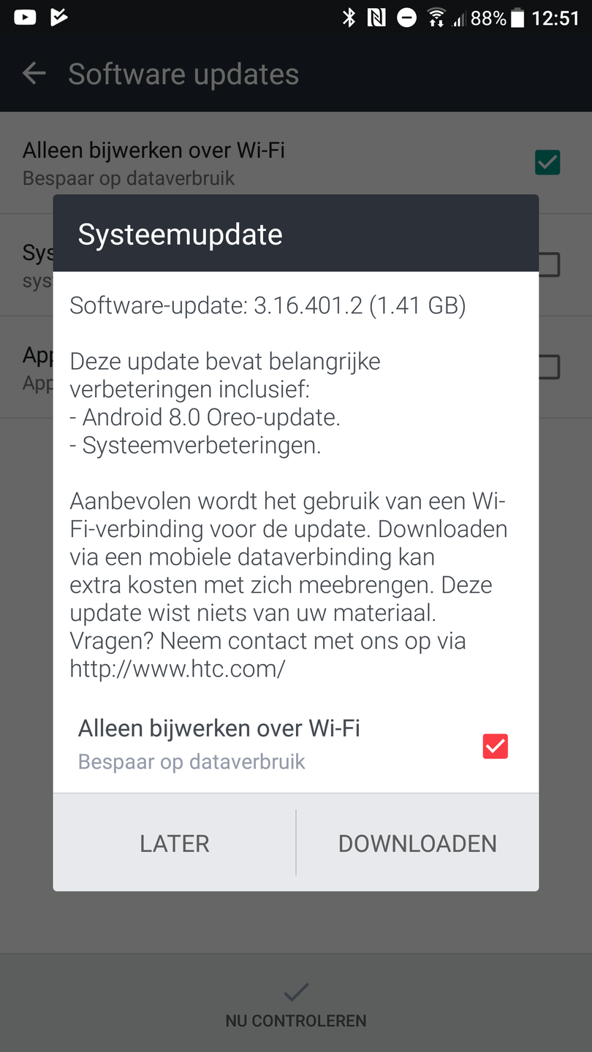The height and width of the screenshot is (1052, 592).
Task: Tap the Do Not Disturb status icon
Action: pyautogui.click(x=406, y=18)
